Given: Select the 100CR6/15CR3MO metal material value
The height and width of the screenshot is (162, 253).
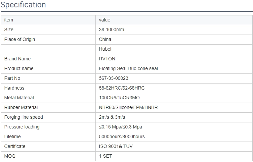Looking at the screenshot, I should pos(119,98).
